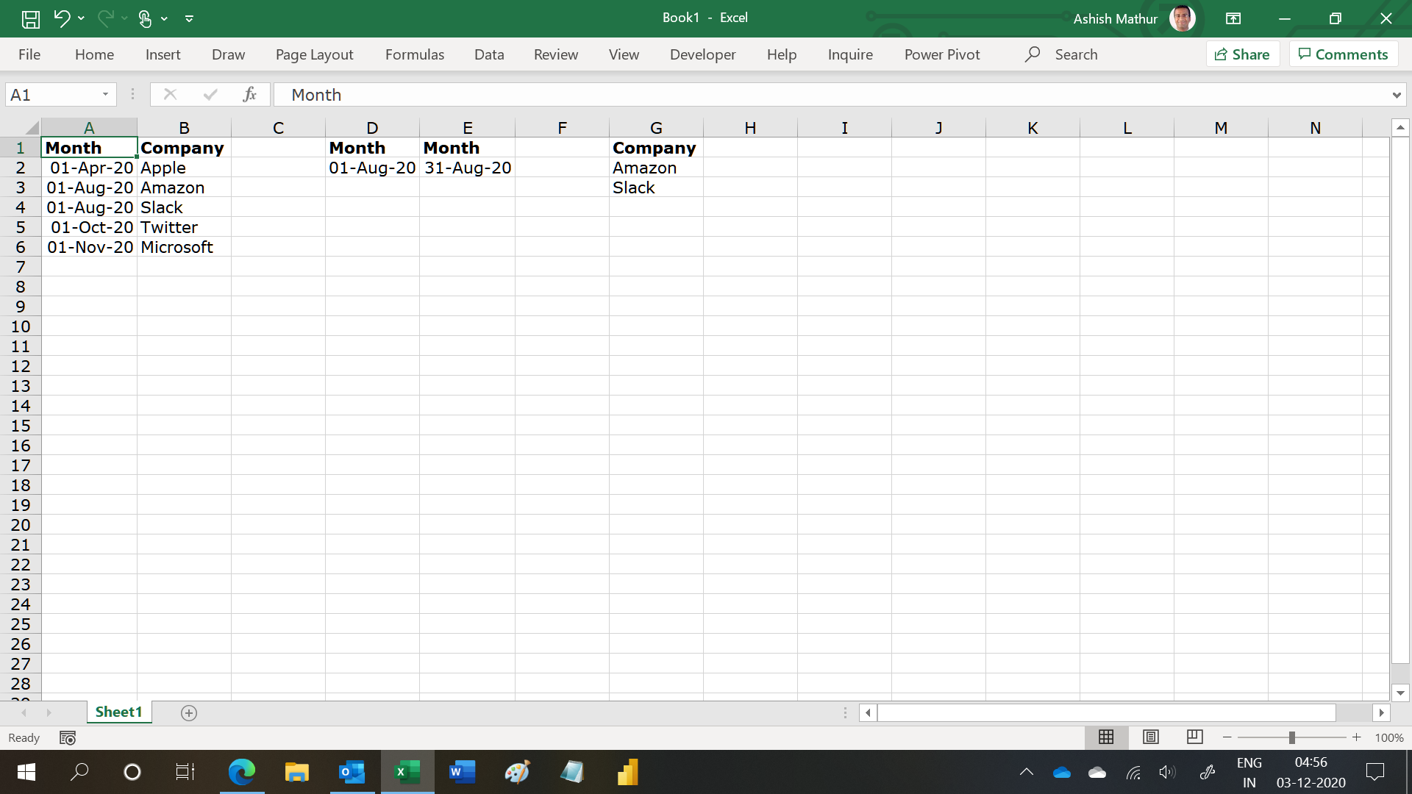1412x794 pixels.
Task: Click vertical scroll down arrow
Action: 1400,693
